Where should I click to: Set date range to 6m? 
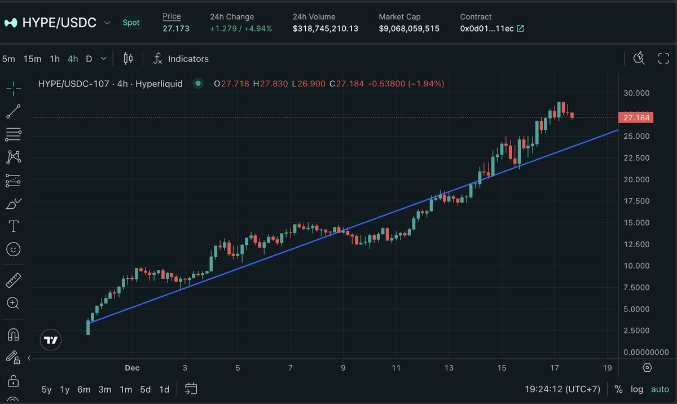84,389
